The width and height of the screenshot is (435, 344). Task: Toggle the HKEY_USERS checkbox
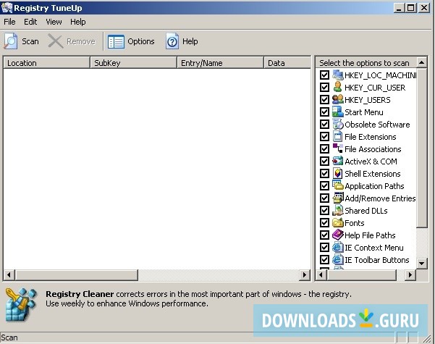(x=324, y=99)
